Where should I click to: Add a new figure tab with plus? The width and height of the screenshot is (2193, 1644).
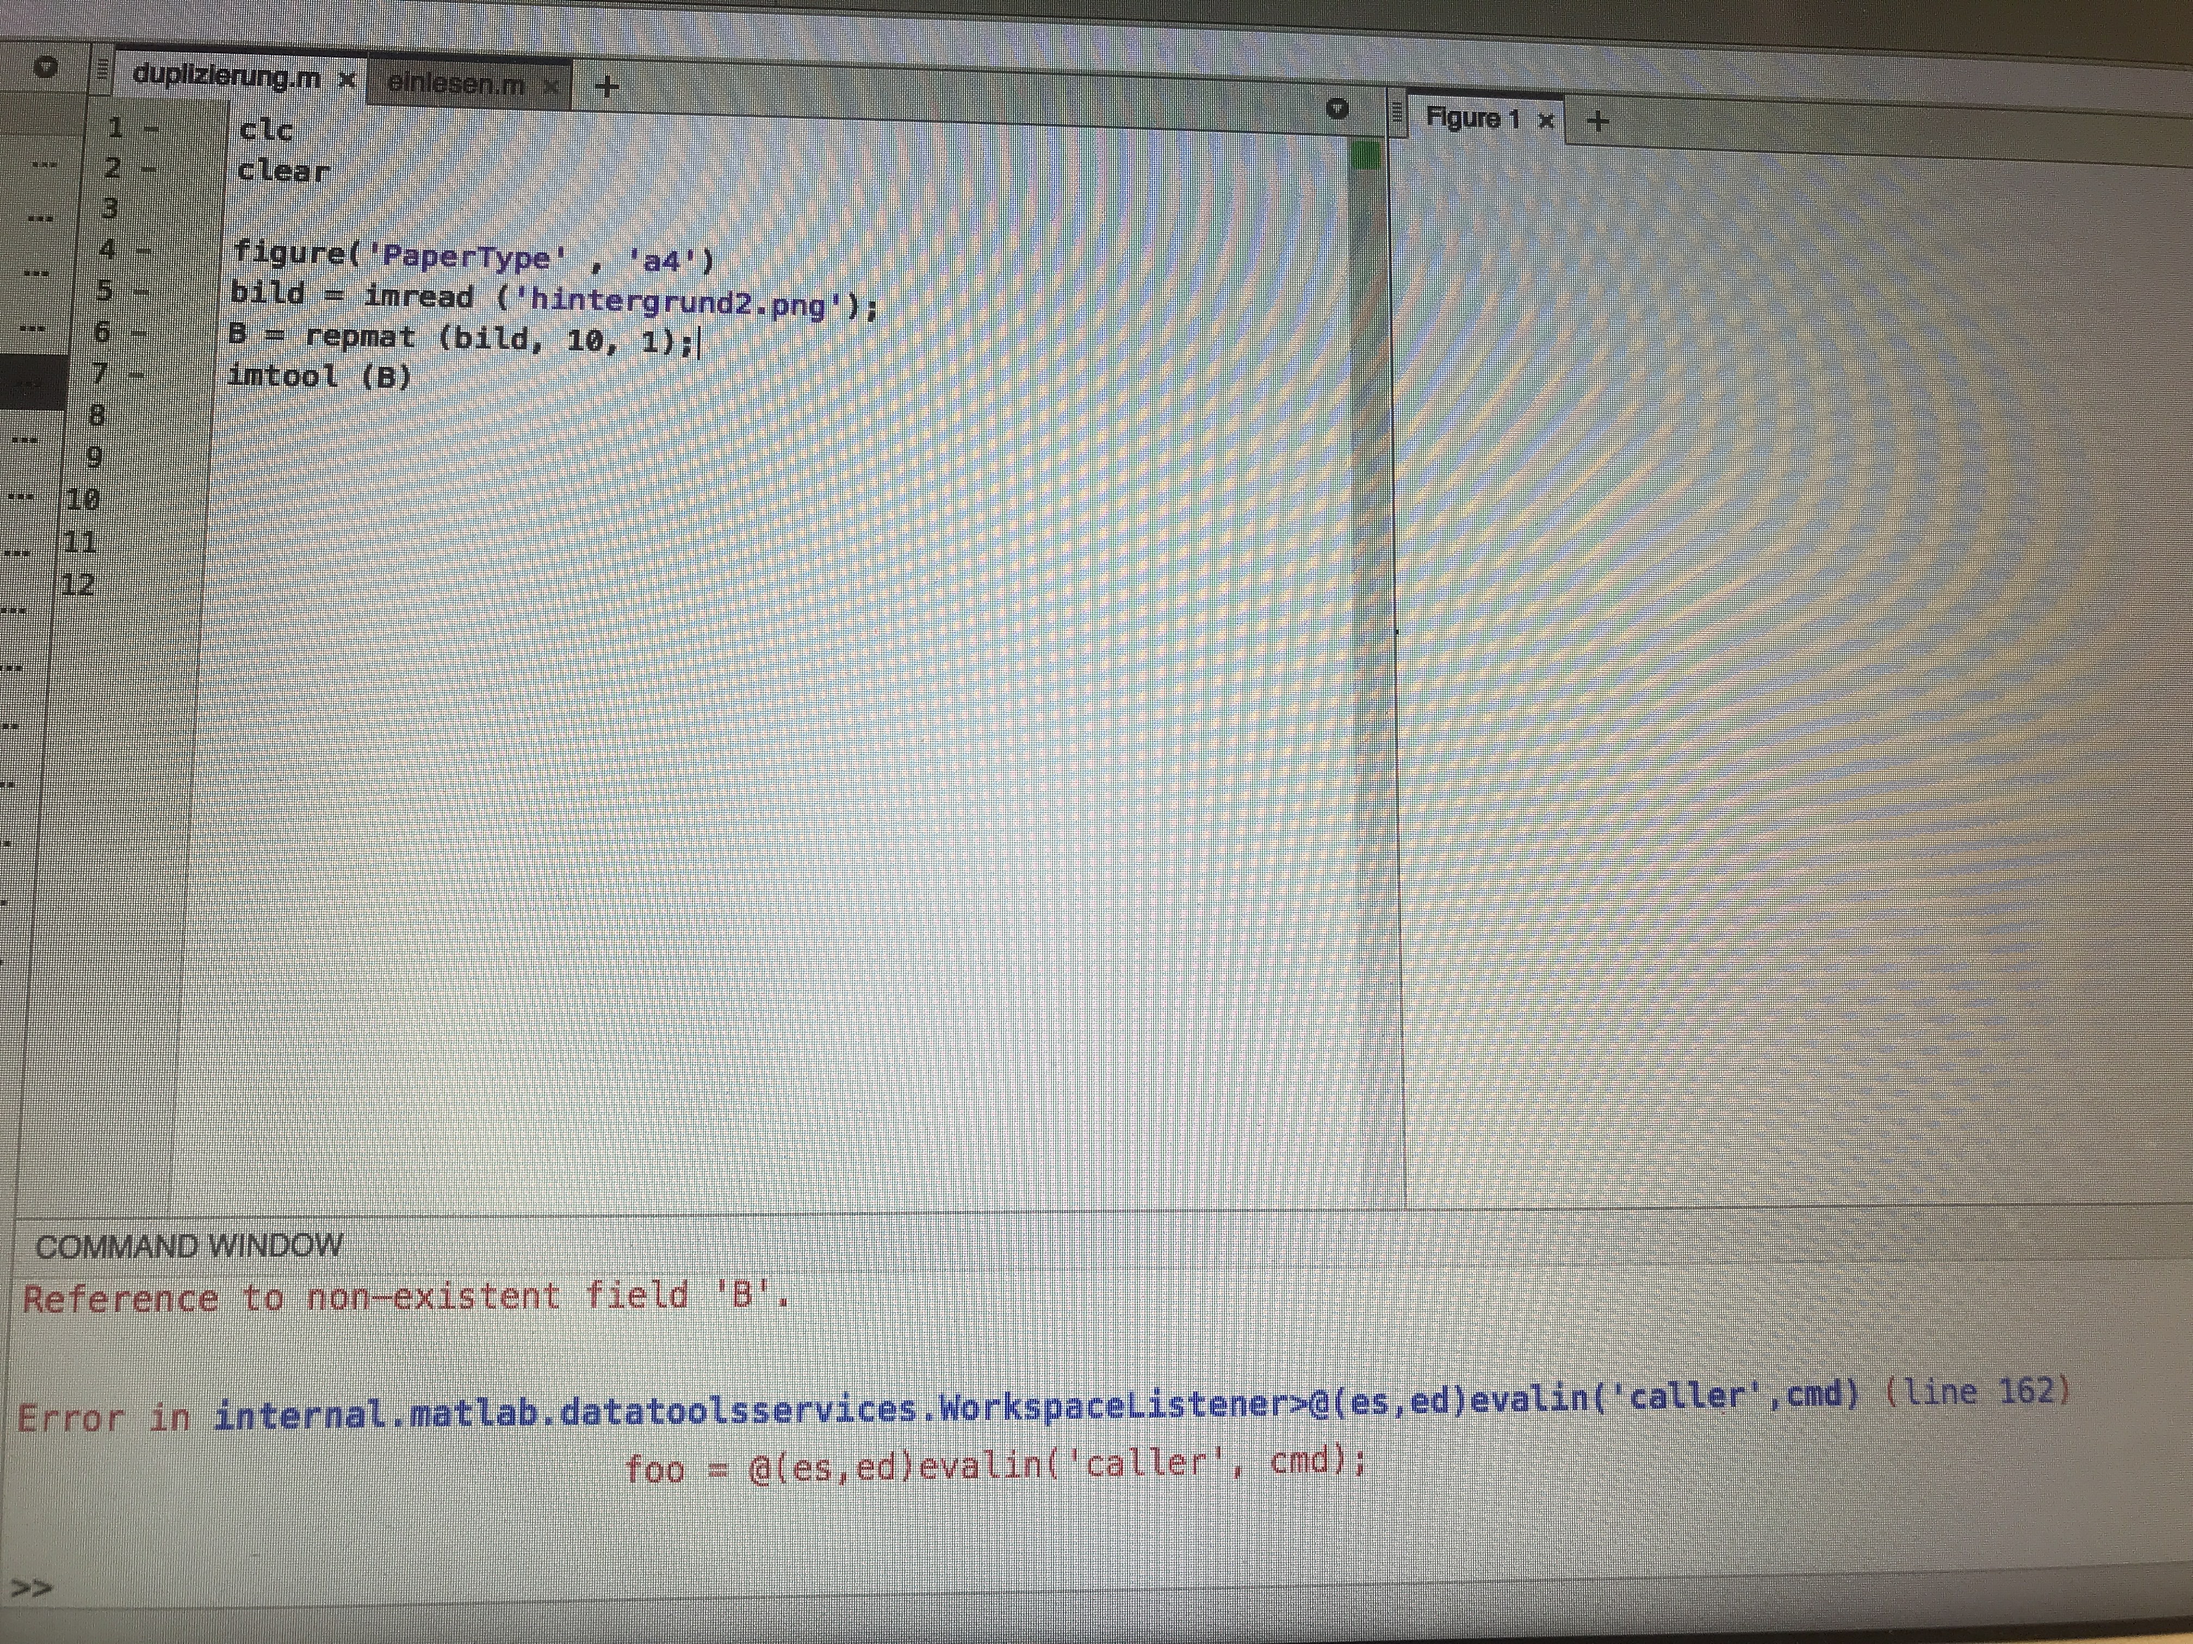[1597, 121]
